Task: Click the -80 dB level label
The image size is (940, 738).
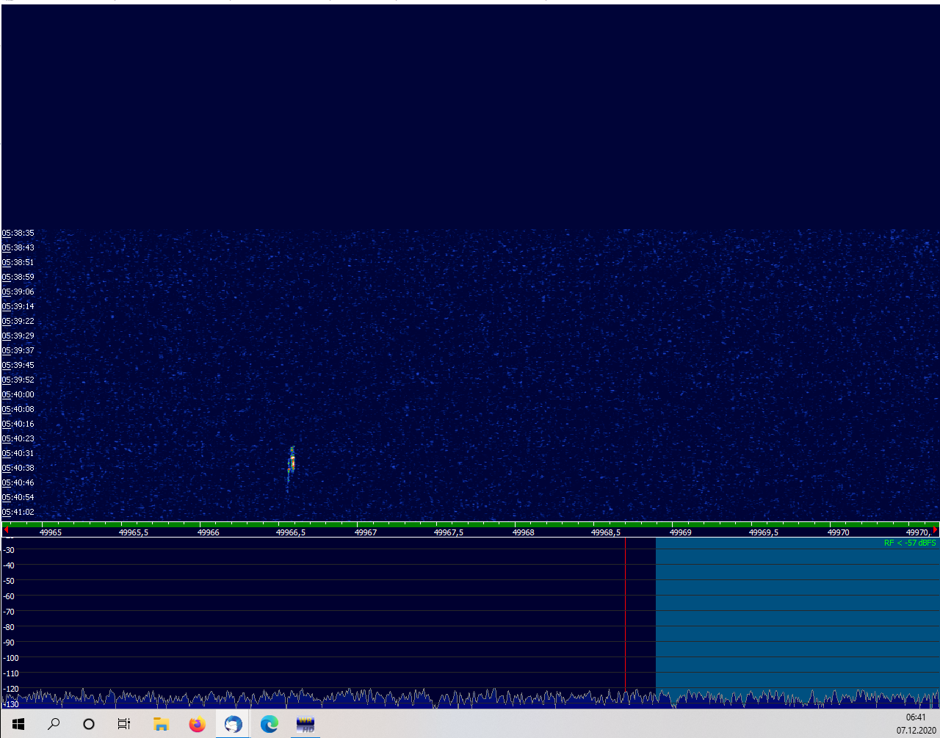Action: pos(9,627)
